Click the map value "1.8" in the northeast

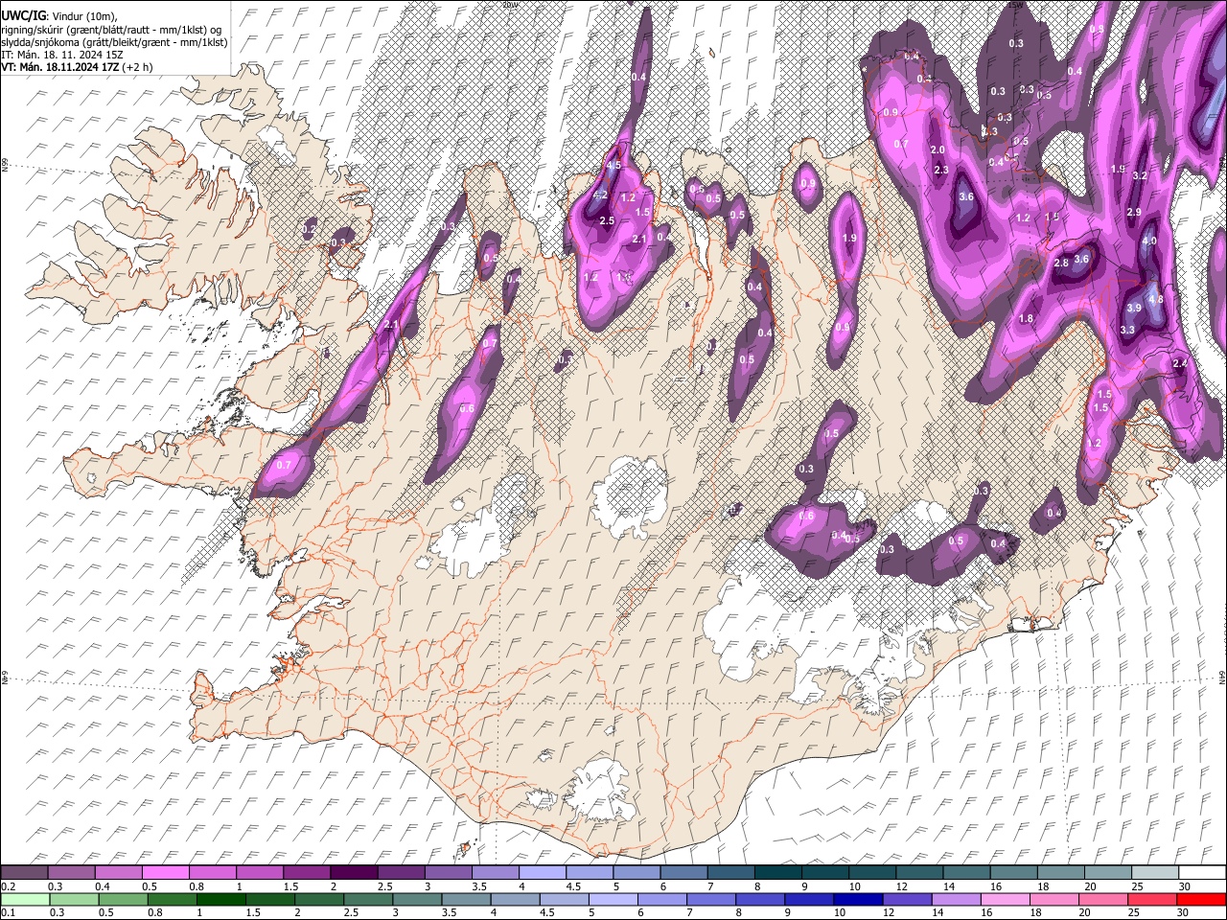click(x=1026, y=318)
